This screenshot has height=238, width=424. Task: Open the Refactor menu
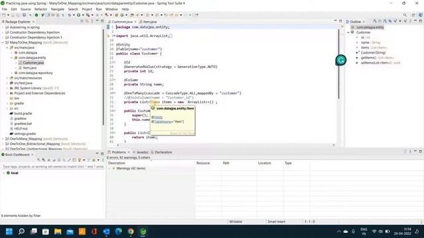click(x=41, y=9)
